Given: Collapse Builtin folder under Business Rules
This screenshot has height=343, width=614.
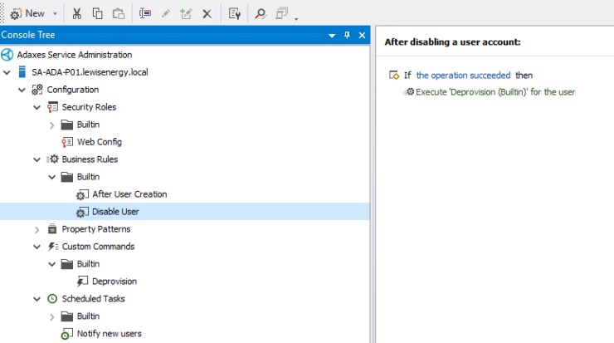Looking at the screenshot, I should [51, 177].
